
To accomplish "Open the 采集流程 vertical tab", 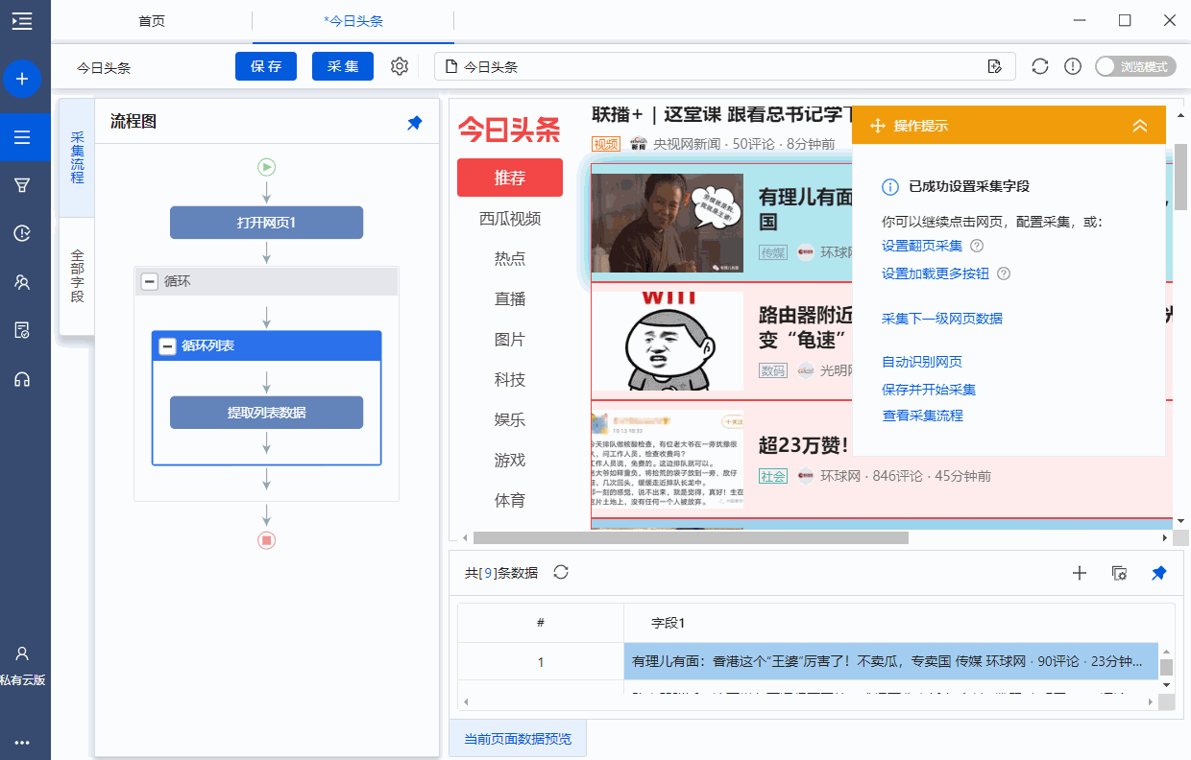I will click(x=77, y=157).
